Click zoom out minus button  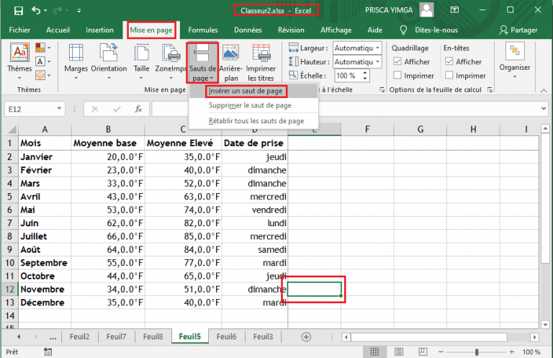tap(441, 352)
